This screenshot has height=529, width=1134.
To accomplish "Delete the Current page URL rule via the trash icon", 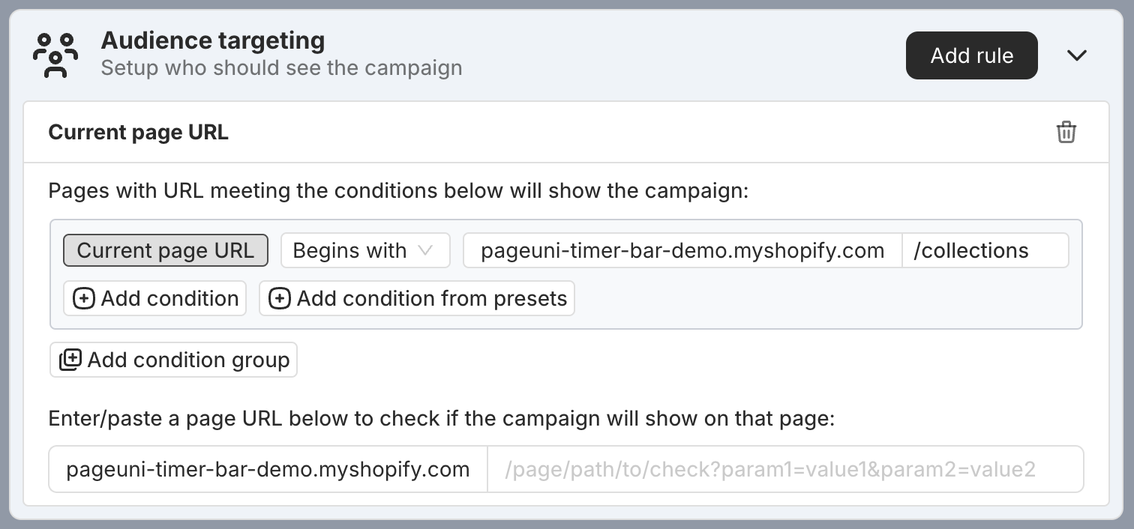I will [x=1066, y=133].
